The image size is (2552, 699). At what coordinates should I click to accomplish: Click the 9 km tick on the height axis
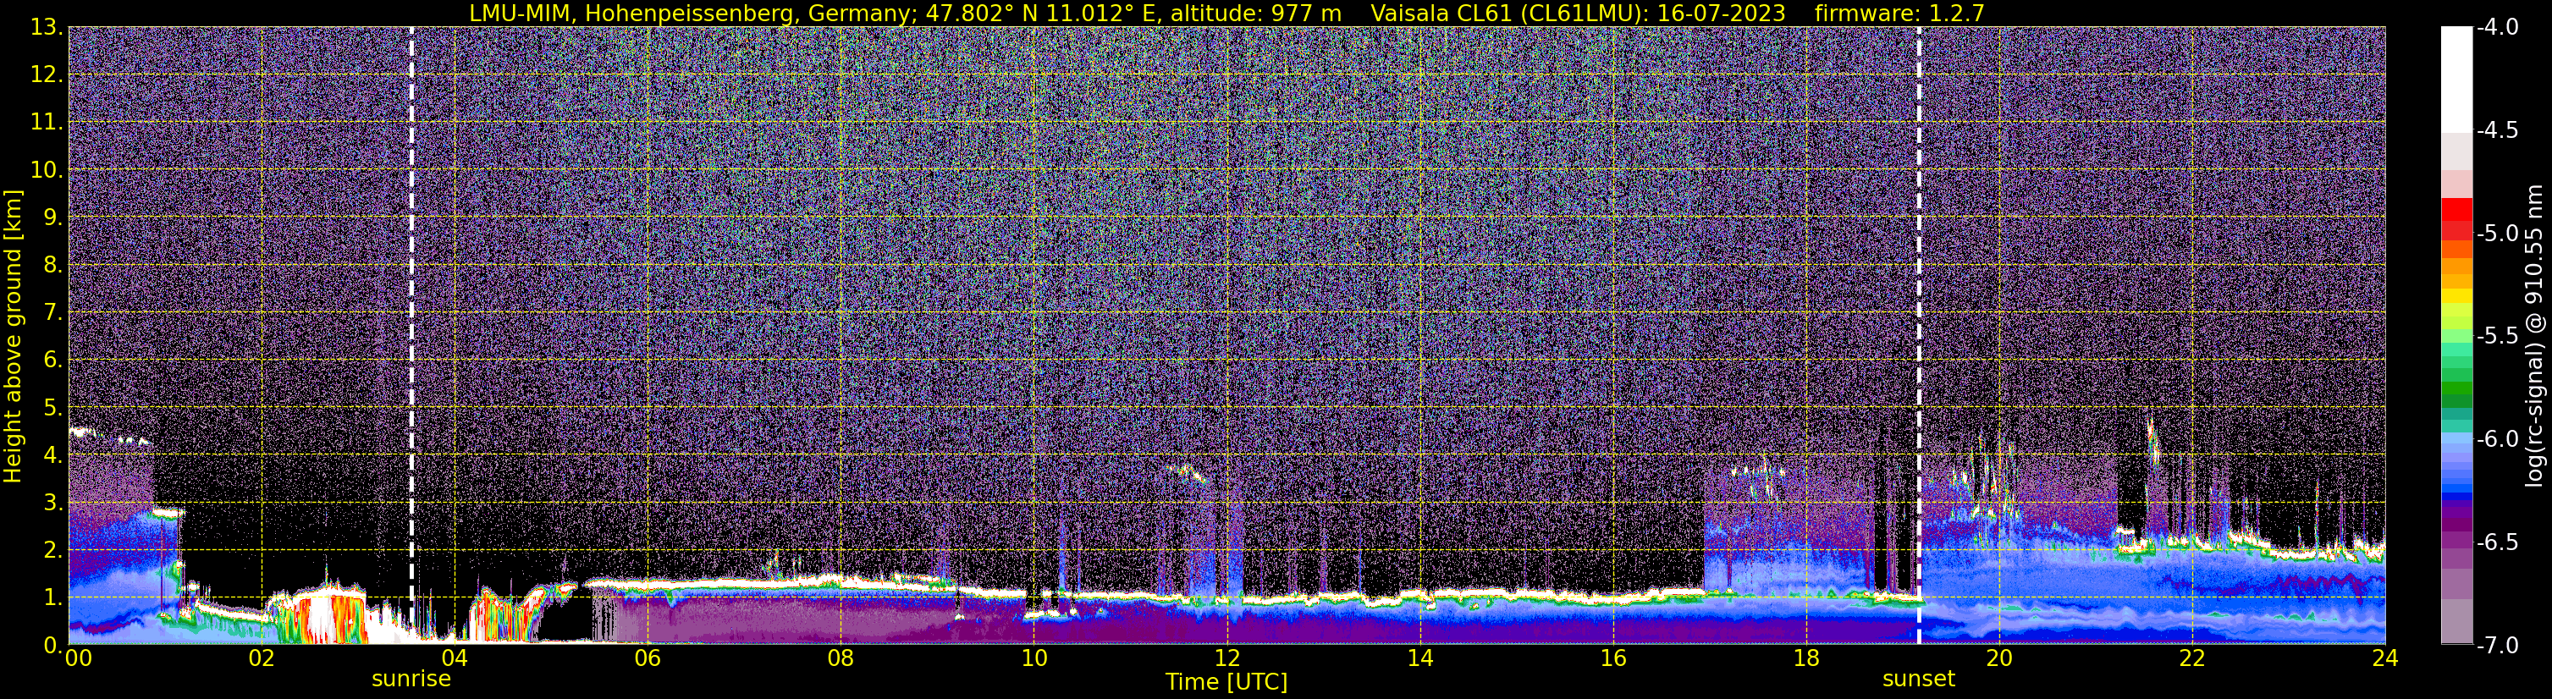(x=52, y=217)
